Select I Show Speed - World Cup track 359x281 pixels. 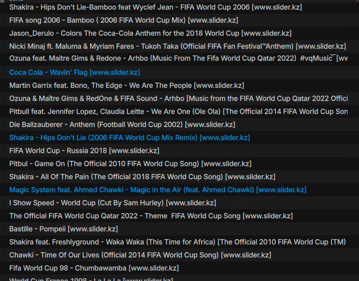113,203
